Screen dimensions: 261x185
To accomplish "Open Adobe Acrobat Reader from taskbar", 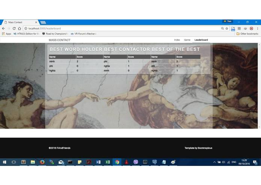I will [x=89, y=162].
